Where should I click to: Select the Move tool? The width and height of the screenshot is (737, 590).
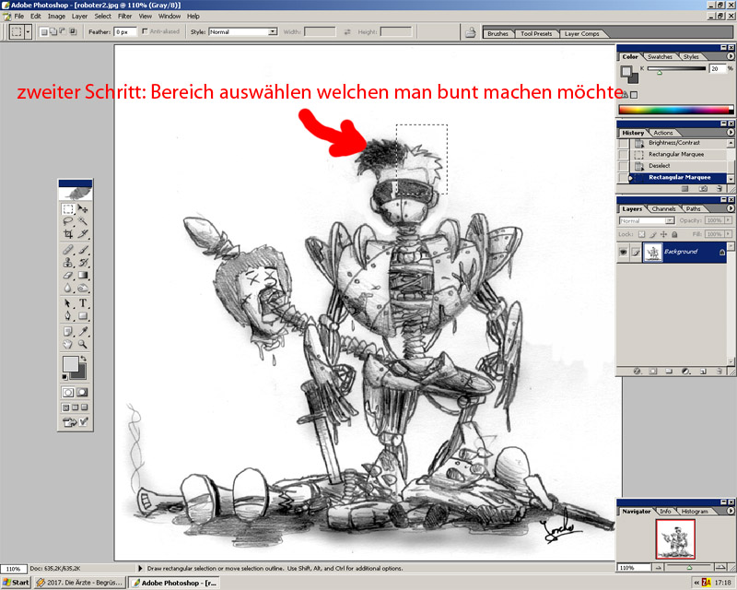[83, 209]
